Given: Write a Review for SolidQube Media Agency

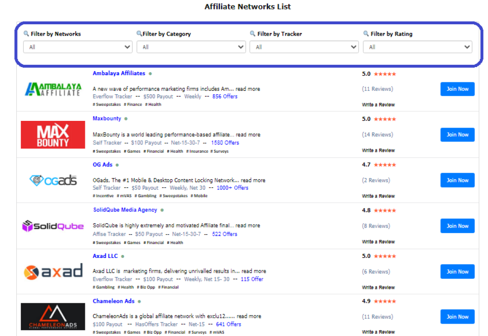Looking at the screenshot, I should pyautogui.click(x=378, y=242).
